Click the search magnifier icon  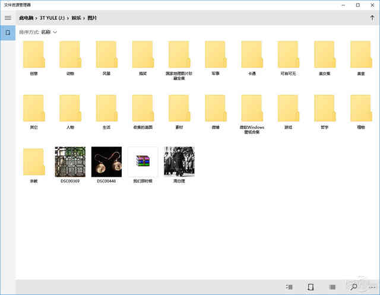(x=354, y=287)
